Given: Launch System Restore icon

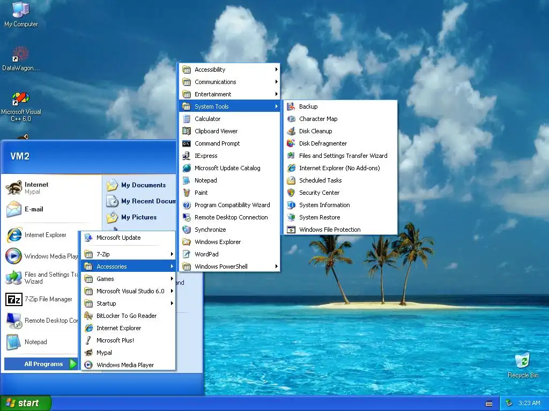Looking at the screenshot, I should click(291, 217).
